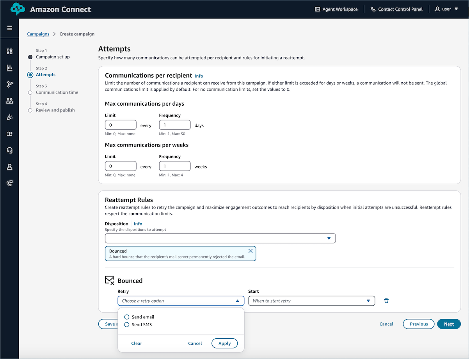Viewport: 469px width, 359px height.
Task: Open Agent Workspace from the header
Action: pos(336,9)
